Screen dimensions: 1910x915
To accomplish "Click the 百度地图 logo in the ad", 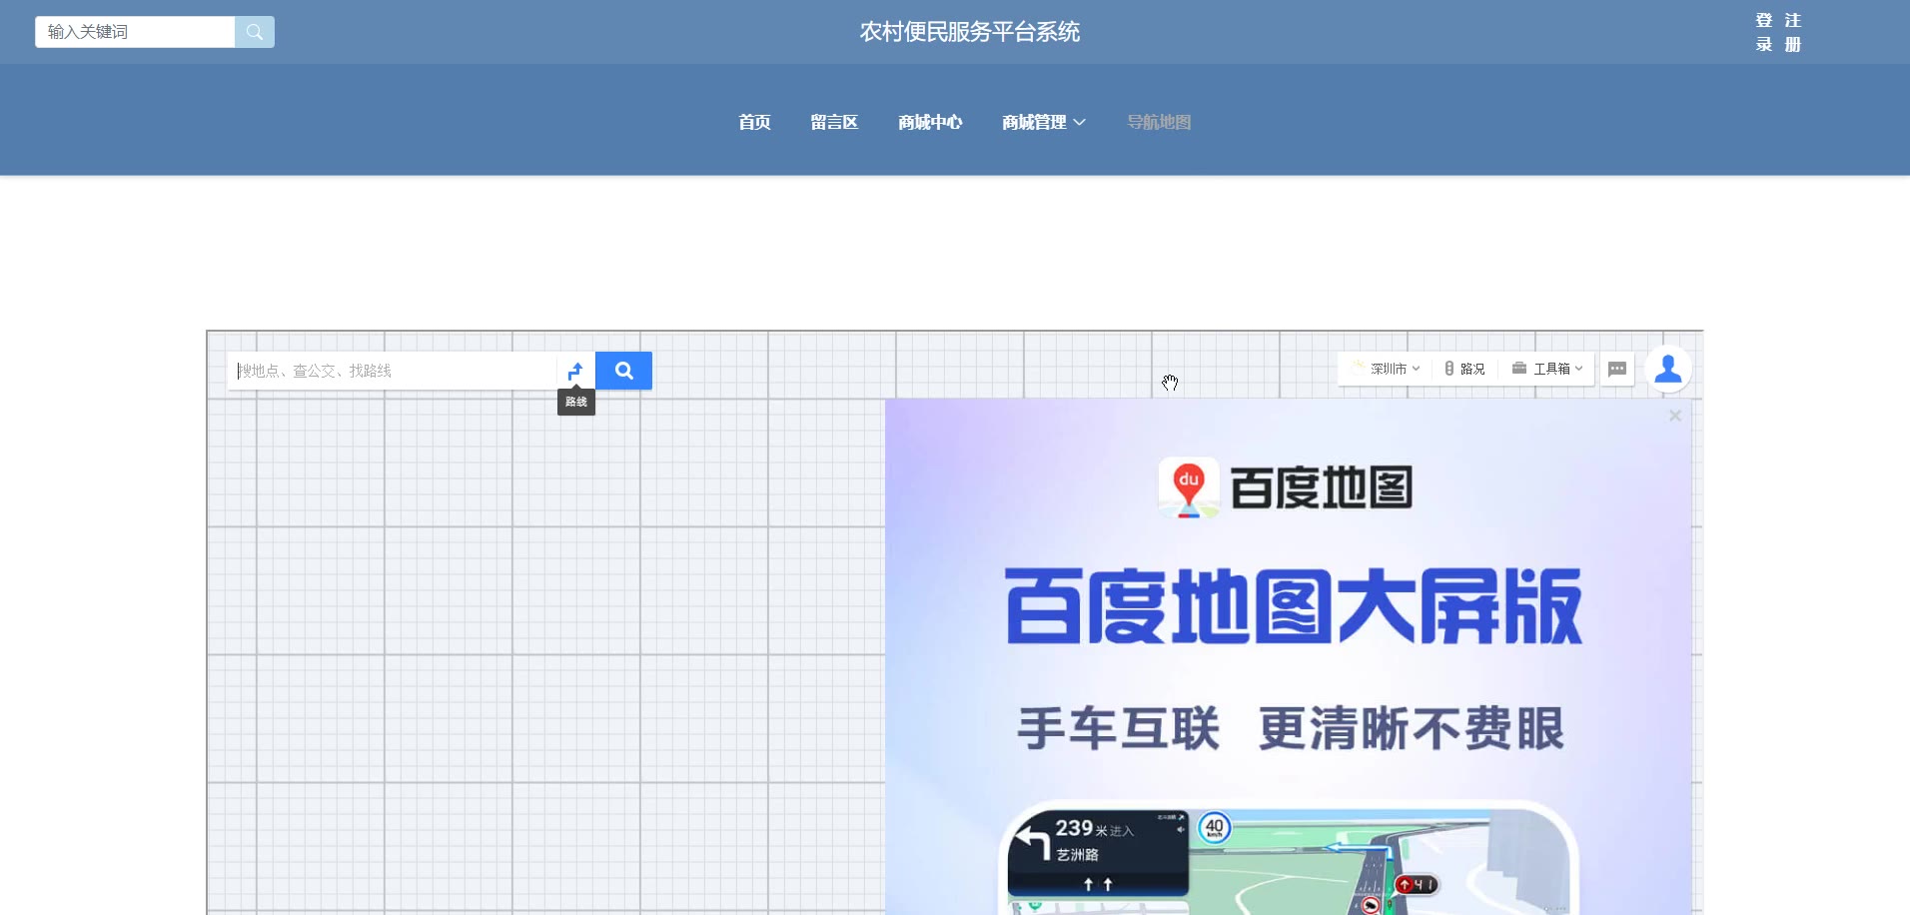I will click(1286, 487).
